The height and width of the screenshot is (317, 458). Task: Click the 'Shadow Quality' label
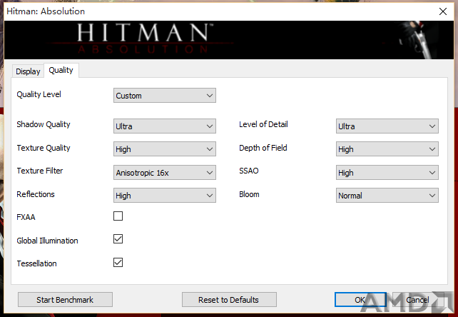[x=44, y=124]
